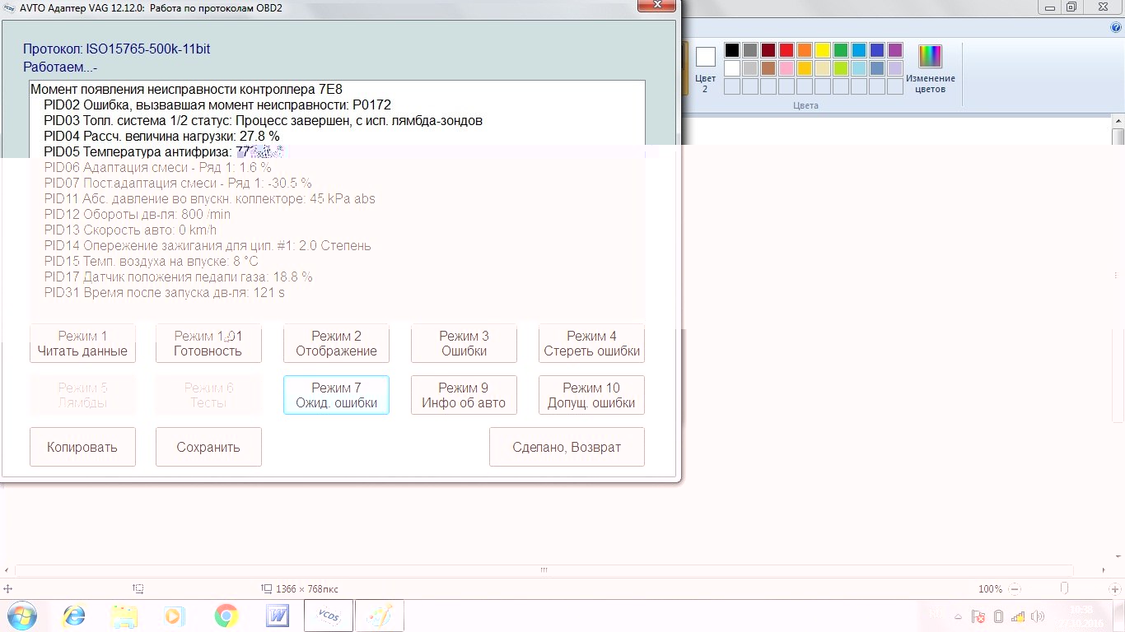
Task: Click the Paint zoom slider handle
Action: point(1064,589)
